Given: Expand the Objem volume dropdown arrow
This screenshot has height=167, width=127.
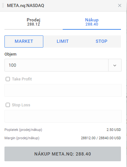Looking at the screenshot, I should tap(115, 65).
